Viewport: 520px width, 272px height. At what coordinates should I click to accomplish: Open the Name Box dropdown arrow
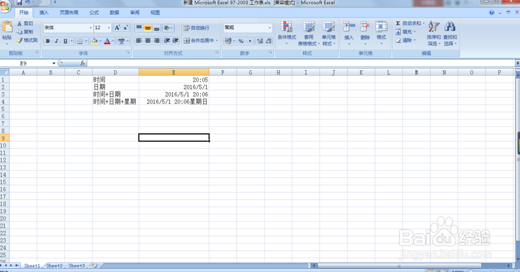(x=54, y=63)
